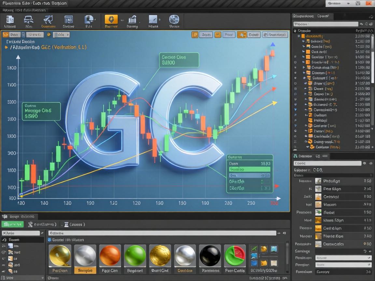Choose the black sphere material
This screenshot has height=281, width=375.
(x=210, y=256)
